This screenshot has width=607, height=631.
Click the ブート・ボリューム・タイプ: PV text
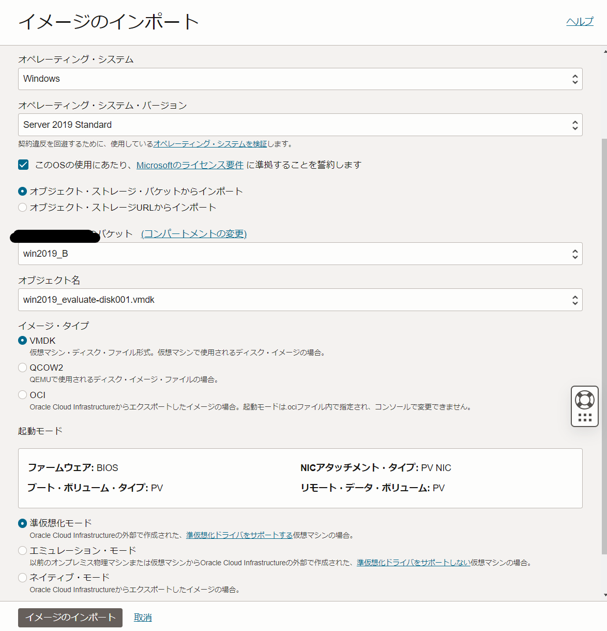point(95,488)
